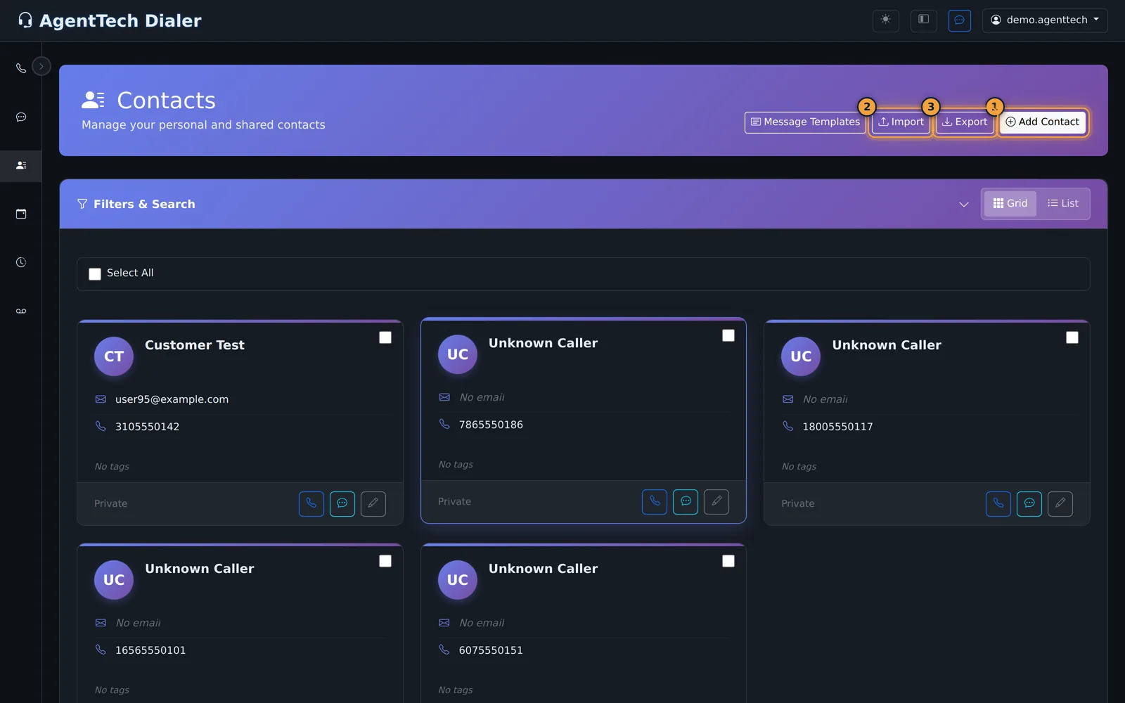1125x703 pixels.
Task: Message contact 7865550186 using its chat icon
Action: 686,501
